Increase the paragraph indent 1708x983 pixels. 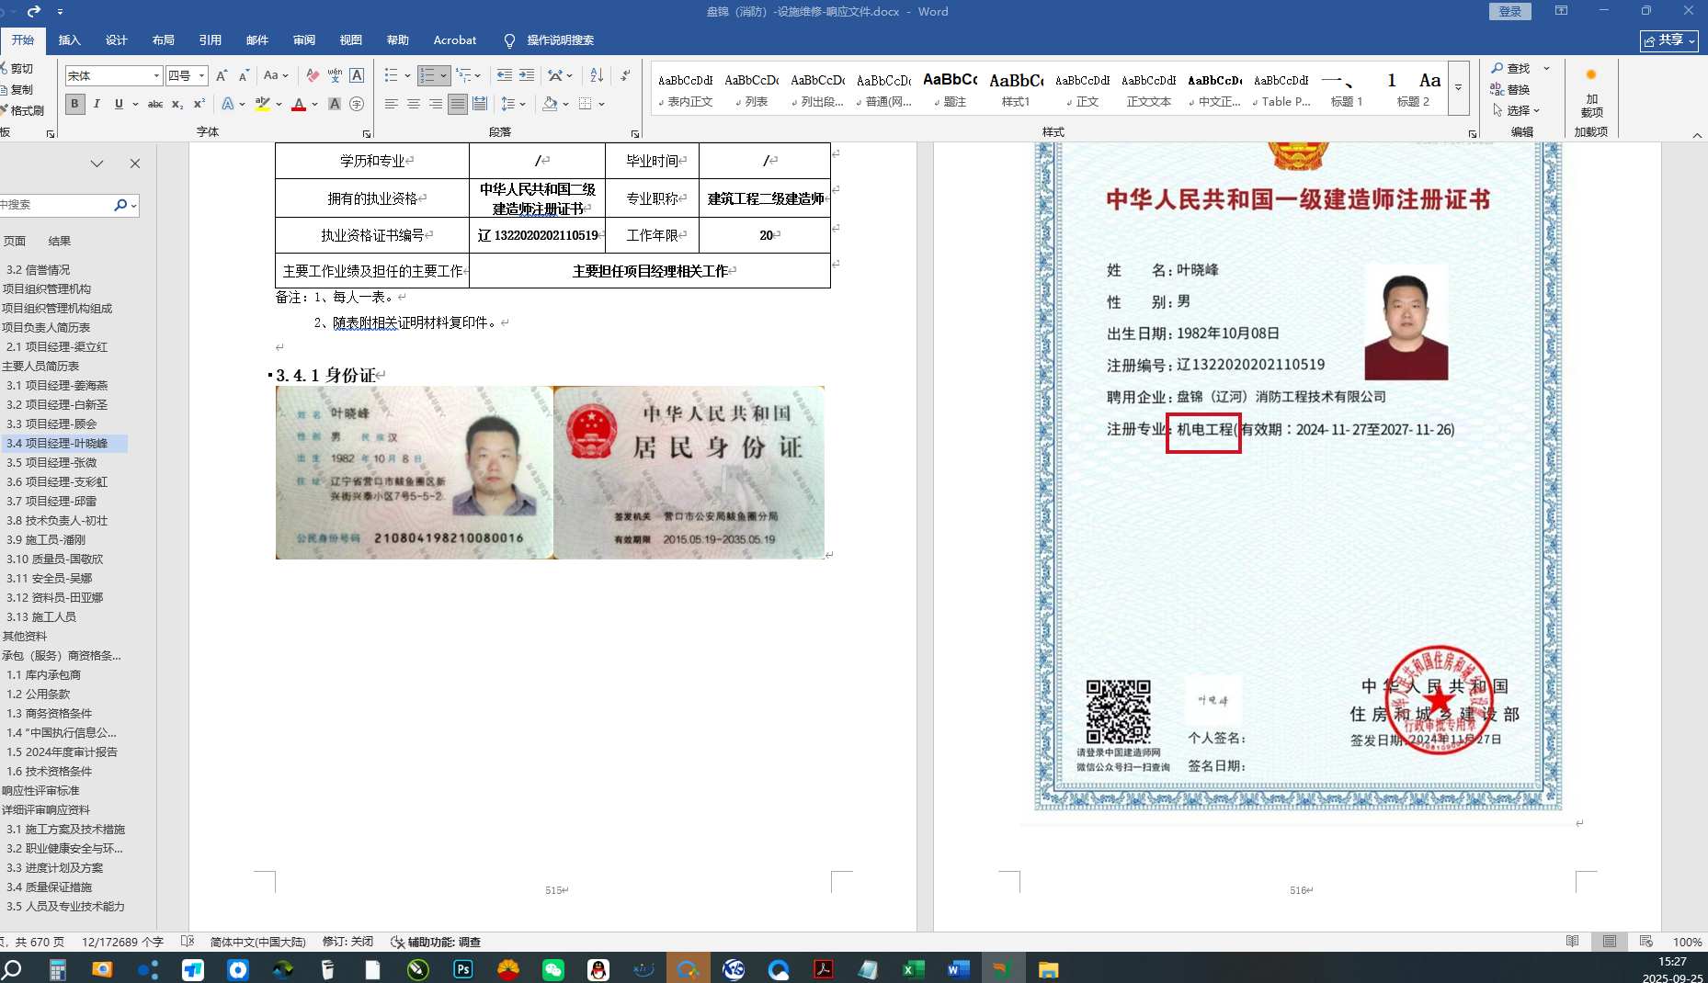526,75
